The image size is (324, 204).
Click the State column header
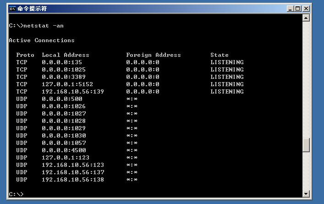(220, 55)
